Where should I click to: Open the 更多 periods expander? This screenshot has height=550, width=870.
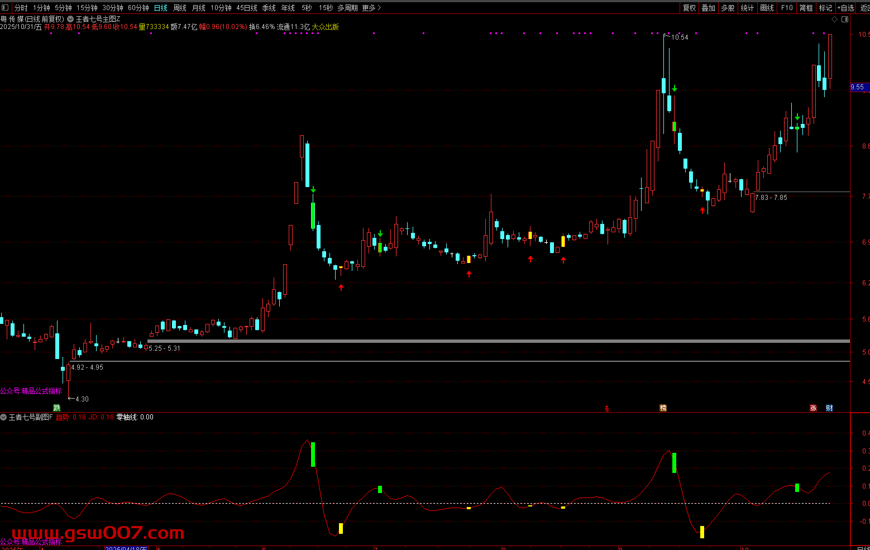tap(371, 8)
